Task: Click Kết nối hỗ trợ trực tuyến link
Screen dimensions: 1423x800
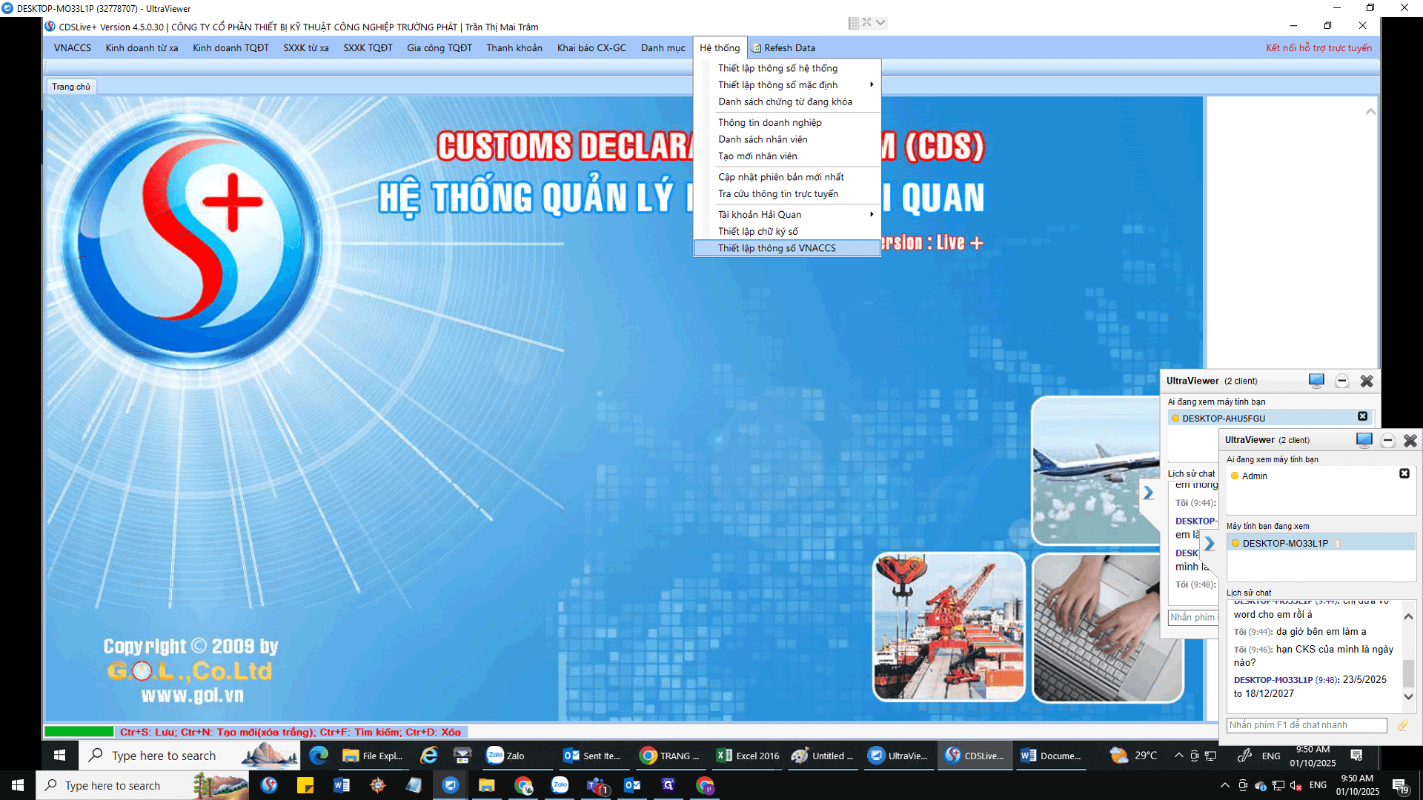Action: (1318, 48)
